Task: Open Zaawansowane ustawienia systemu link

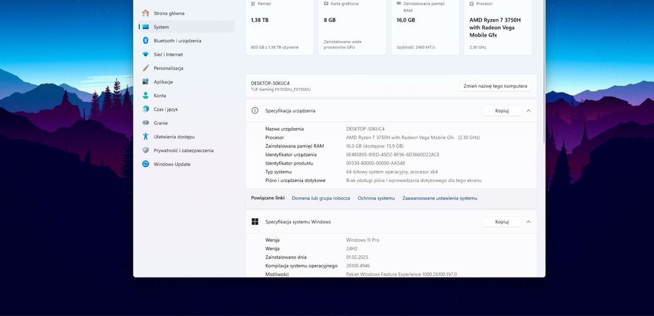Action: coord(439,198)
